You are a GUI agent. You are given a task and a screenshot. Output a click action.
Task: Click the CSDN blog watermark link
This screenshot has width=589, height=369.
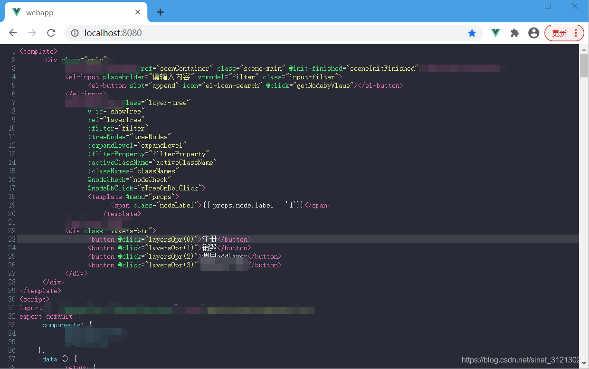(519, 360)
